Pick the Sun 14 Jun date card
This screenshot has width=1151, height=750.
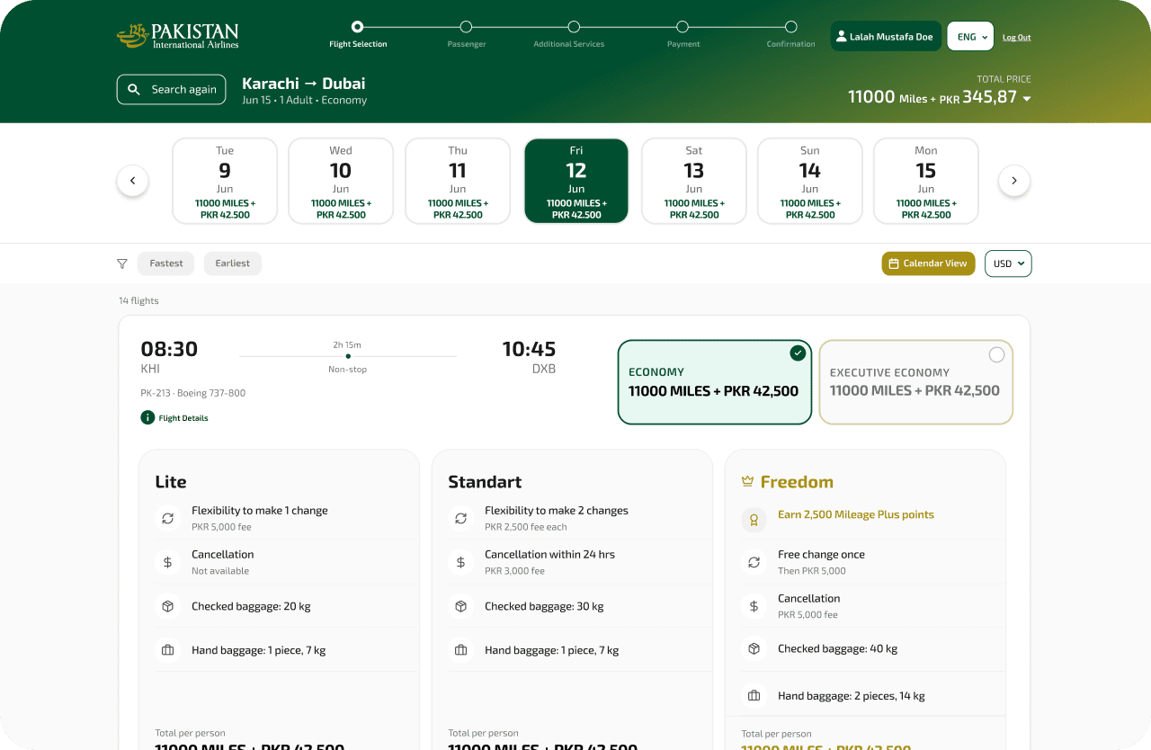[810, 181]
